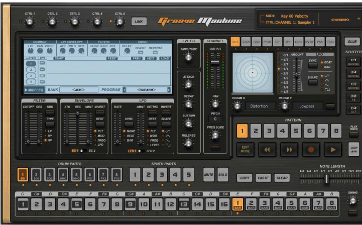Enable the RVRB effect button
This screenshot has height=225, width=362.
point(309,42)
